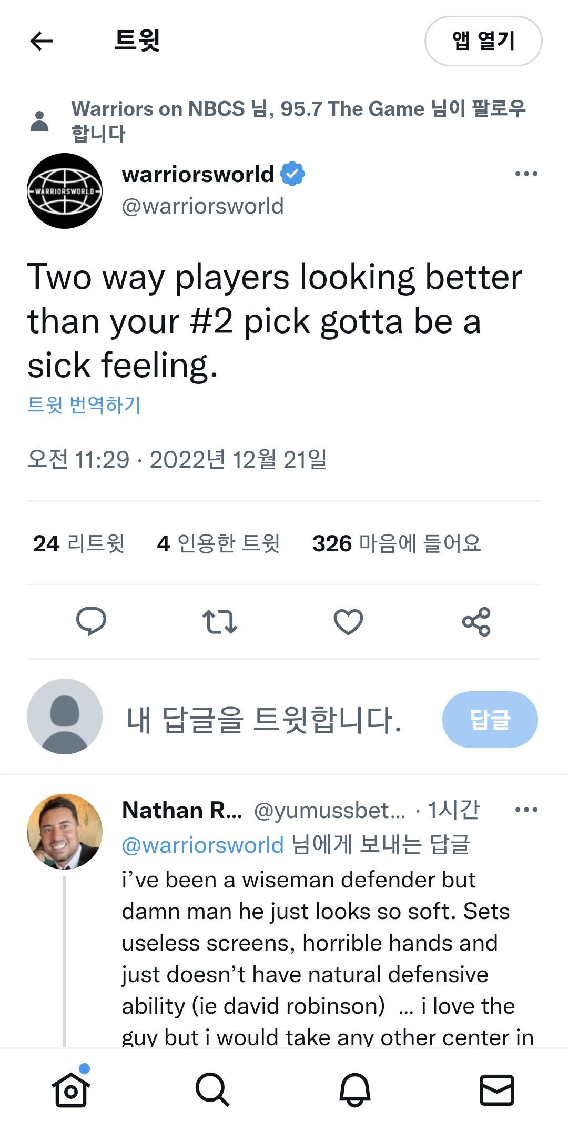
Task: Open warriorsworld tweet more options menu
Action: (x=526, y=174)
